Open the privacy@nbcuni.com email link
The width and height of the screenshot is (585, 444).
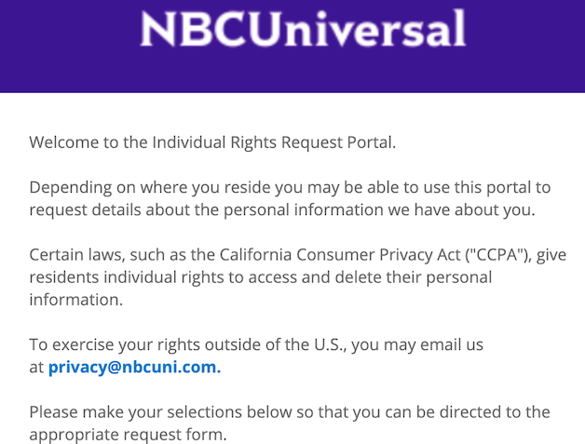click(x=135, y=367)
